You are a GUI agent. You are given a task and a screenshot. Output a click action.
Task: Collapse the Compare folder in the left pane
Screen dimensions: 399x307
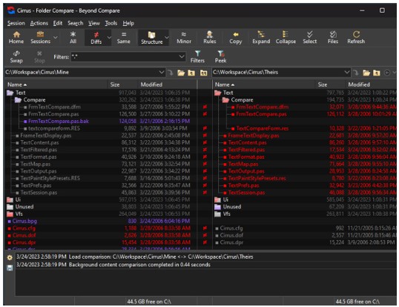(18, 100)
